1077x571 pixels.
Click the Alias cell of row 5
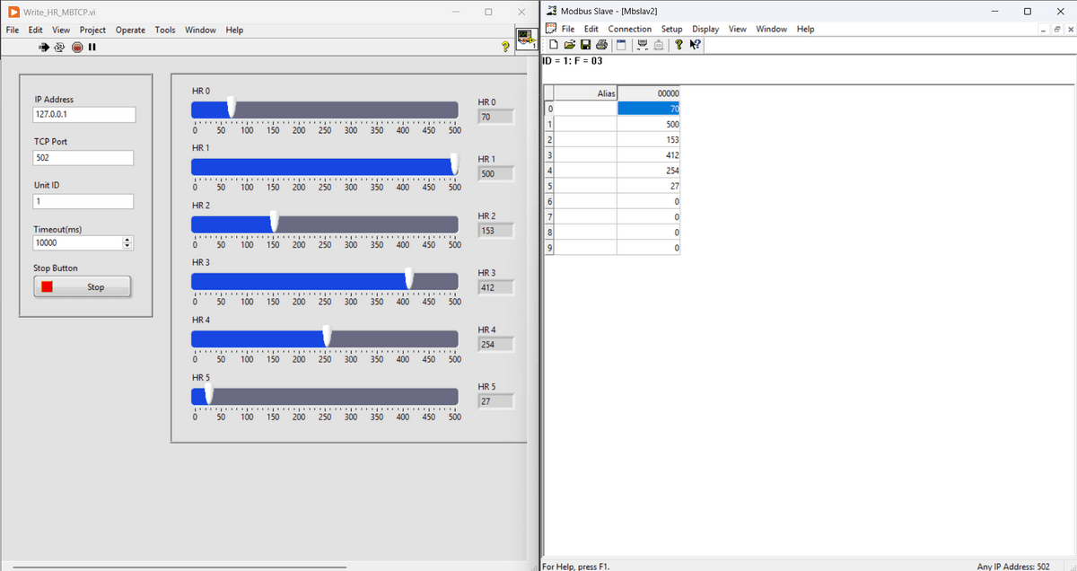pos(585,186)
